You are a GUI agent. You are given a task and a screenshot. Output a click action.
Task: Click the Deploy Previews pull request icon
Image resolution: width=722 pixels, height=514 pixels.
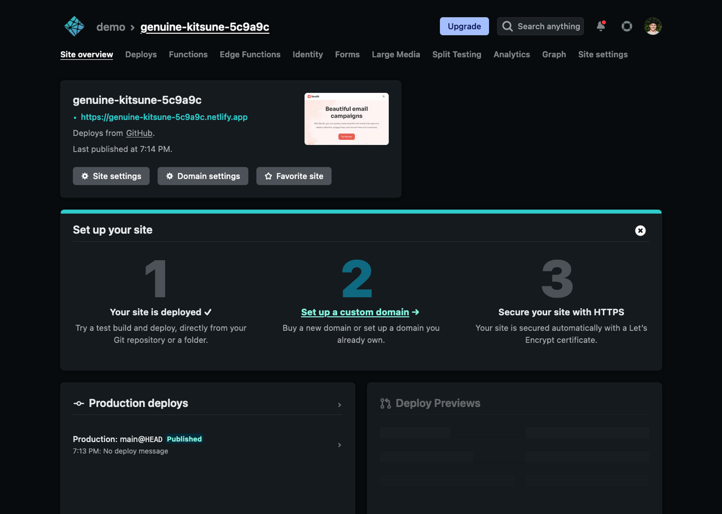pos(385,403)
